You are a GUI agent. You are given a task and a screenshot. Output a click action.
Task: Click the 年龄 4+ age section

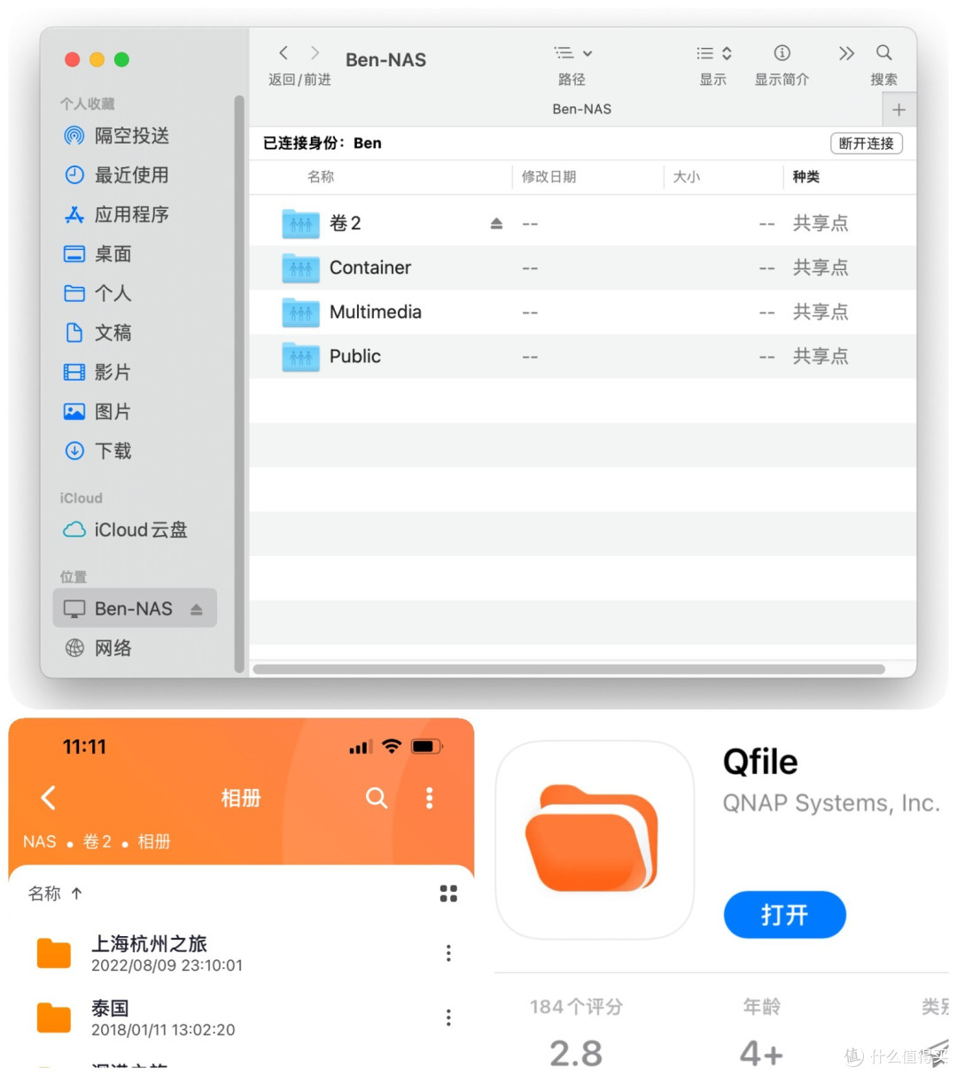pyautogui.click(x=762, y=1033)
